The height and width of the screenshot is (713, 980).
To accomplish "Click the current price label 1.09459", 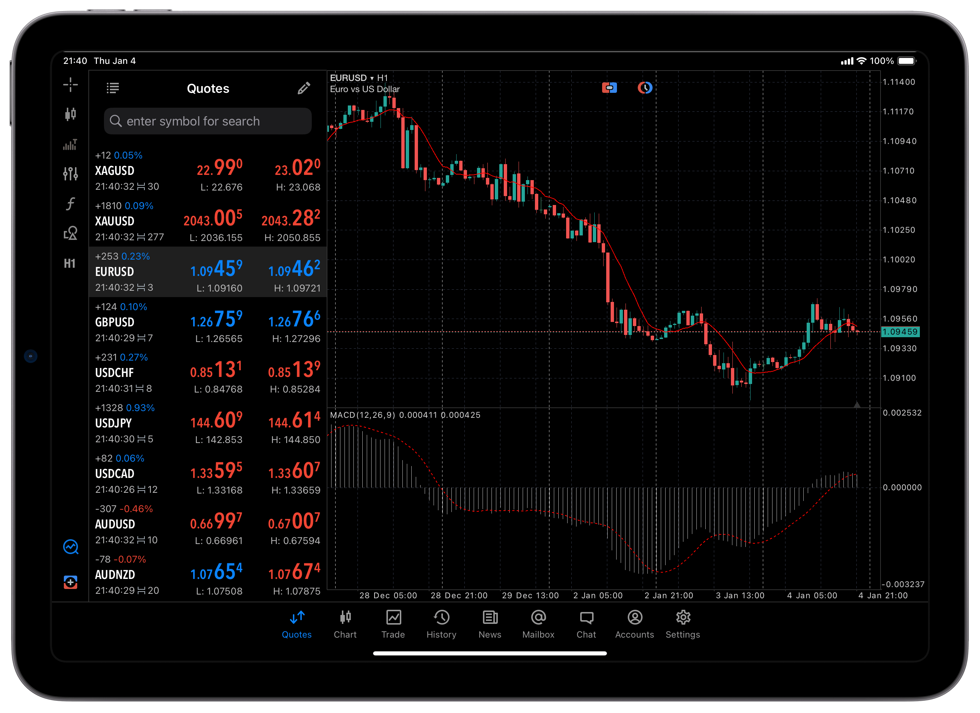I will (900, 332).
